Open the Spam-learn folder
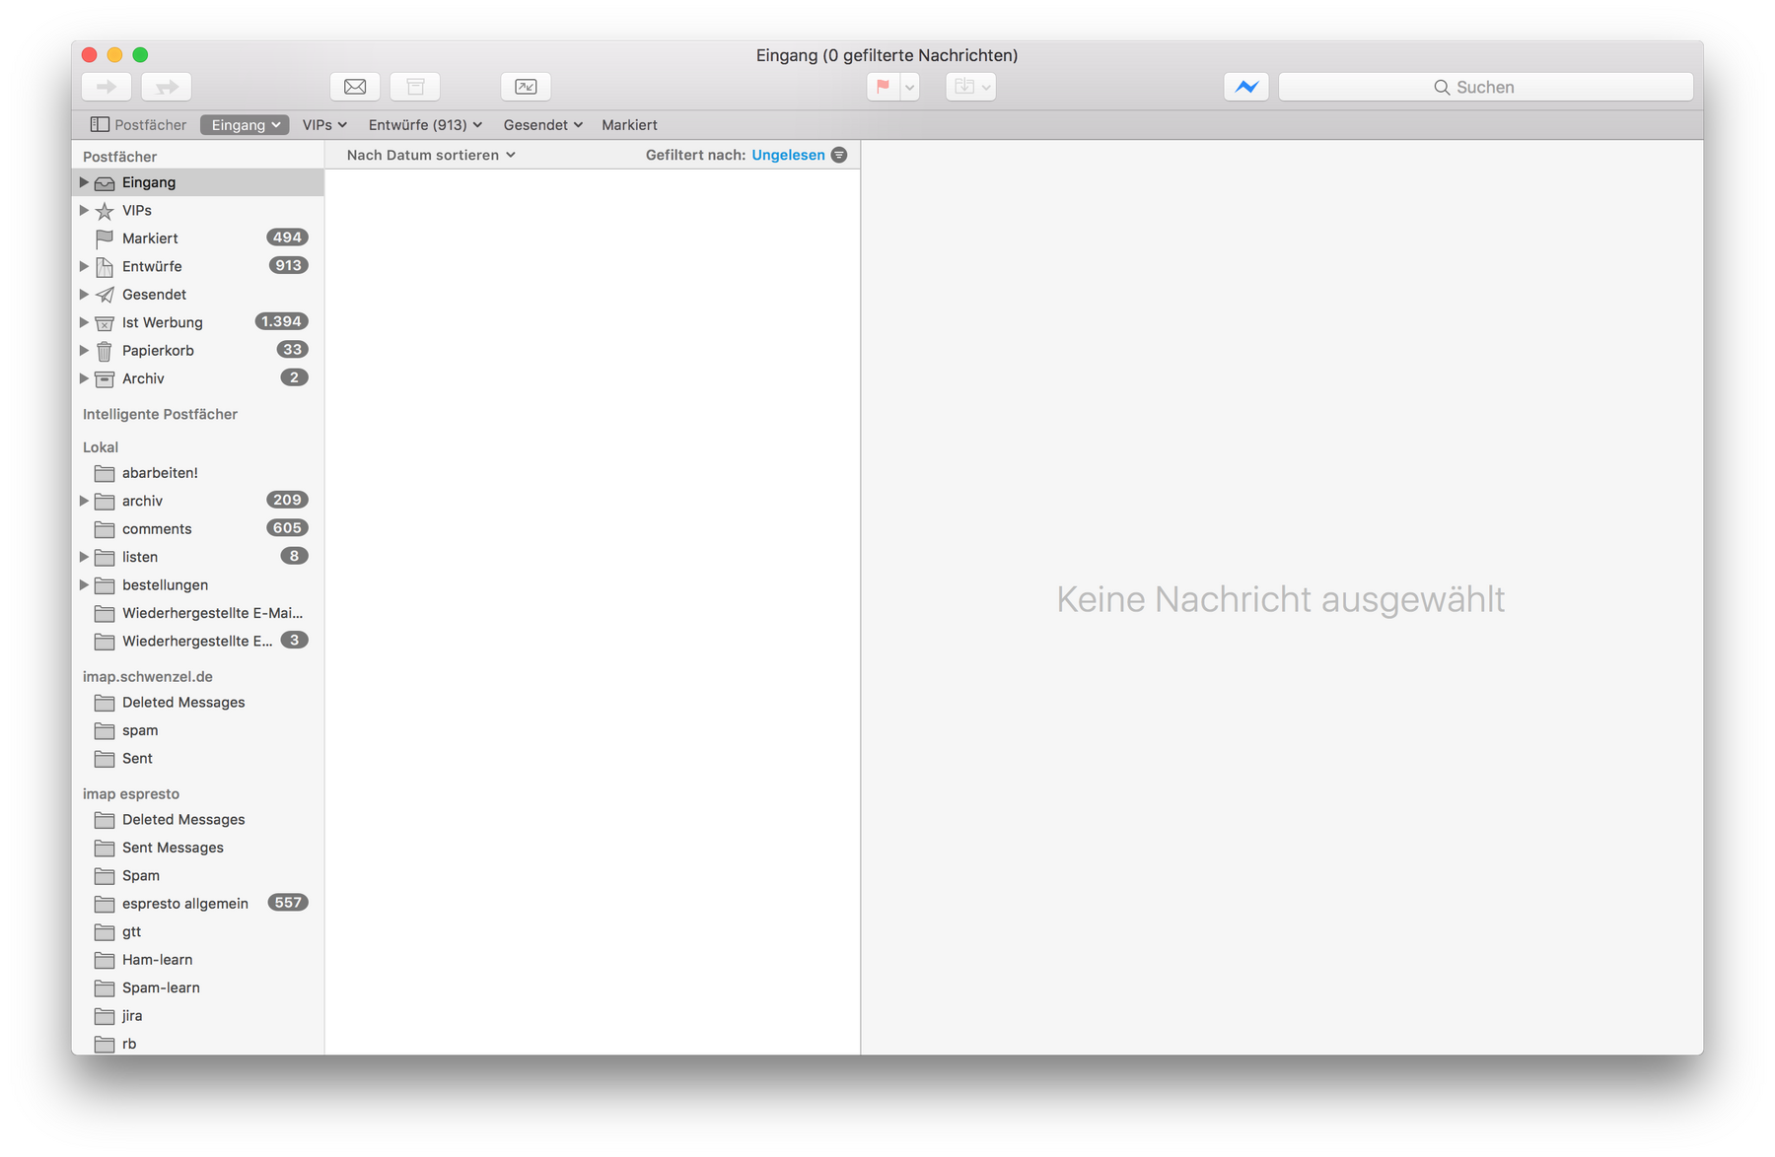The height and width of the screenshot is (1157, 1775). tap(197, 987)
